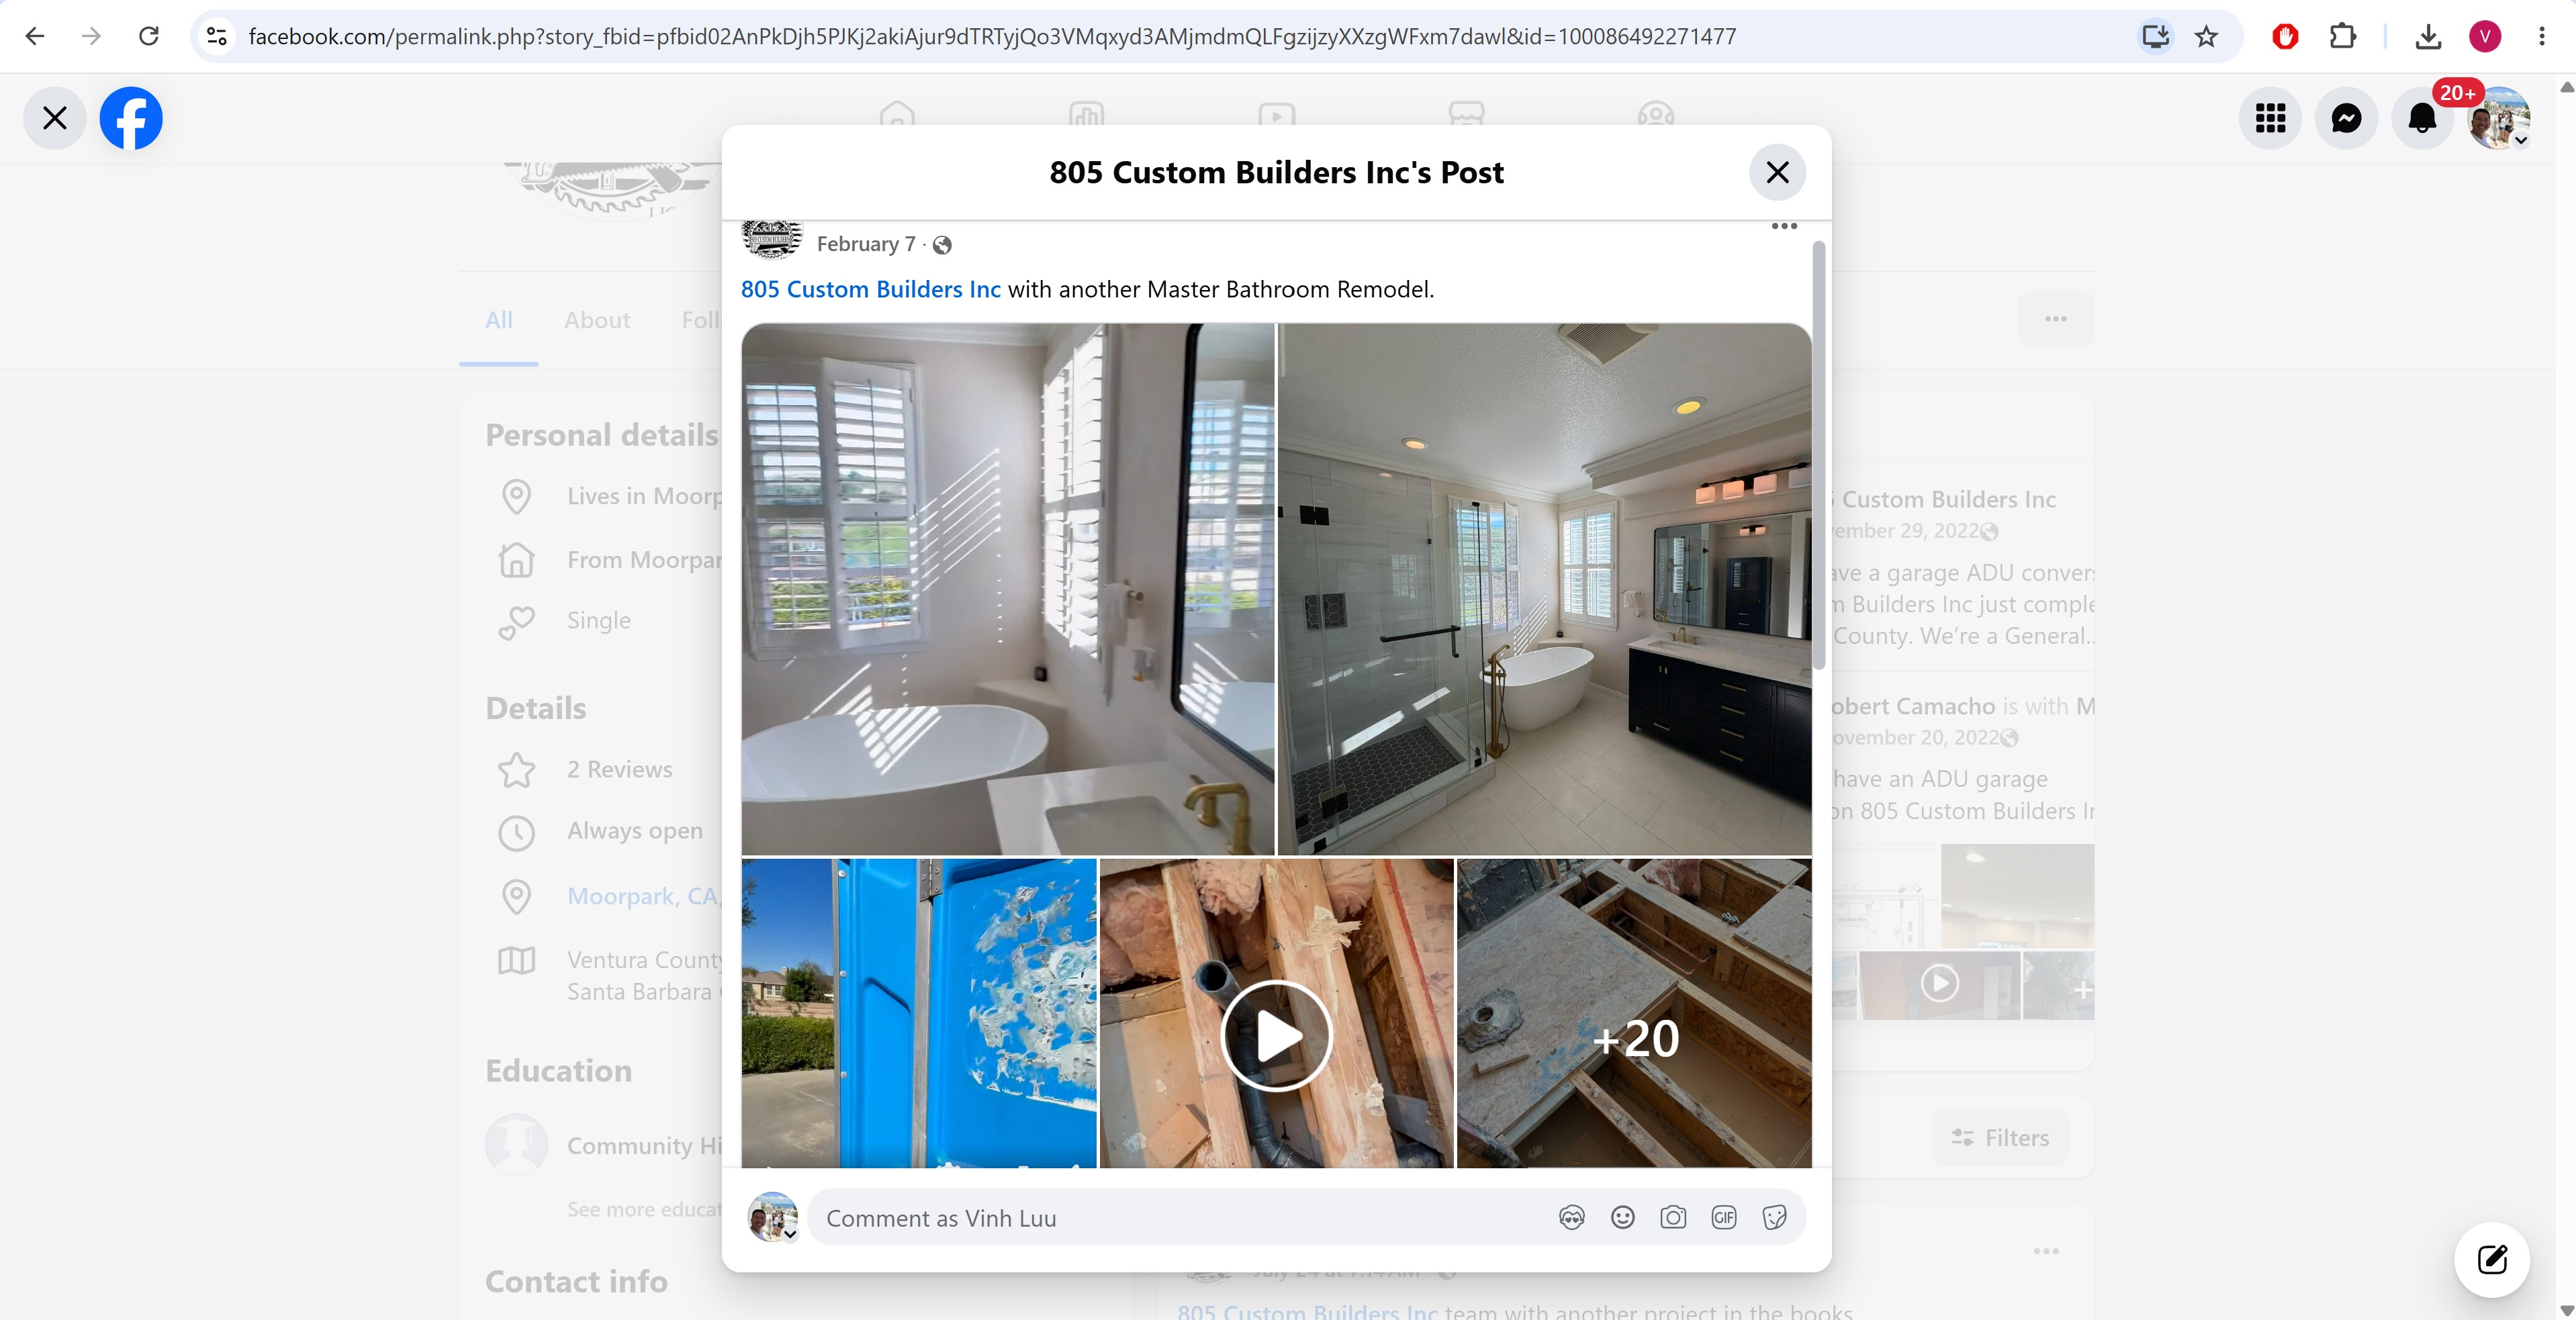Open the sticker picker in comment box

[x=1774, y=1217]
